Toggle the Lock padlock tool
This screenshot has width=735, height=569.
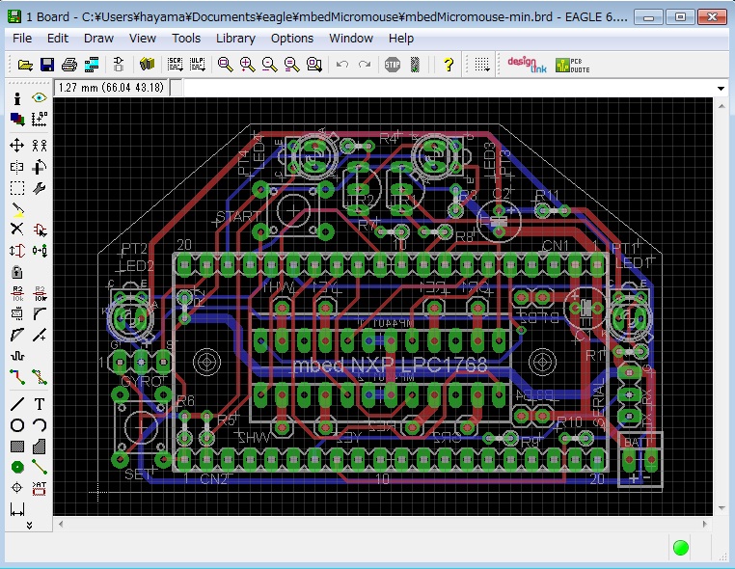click(16, 272)
